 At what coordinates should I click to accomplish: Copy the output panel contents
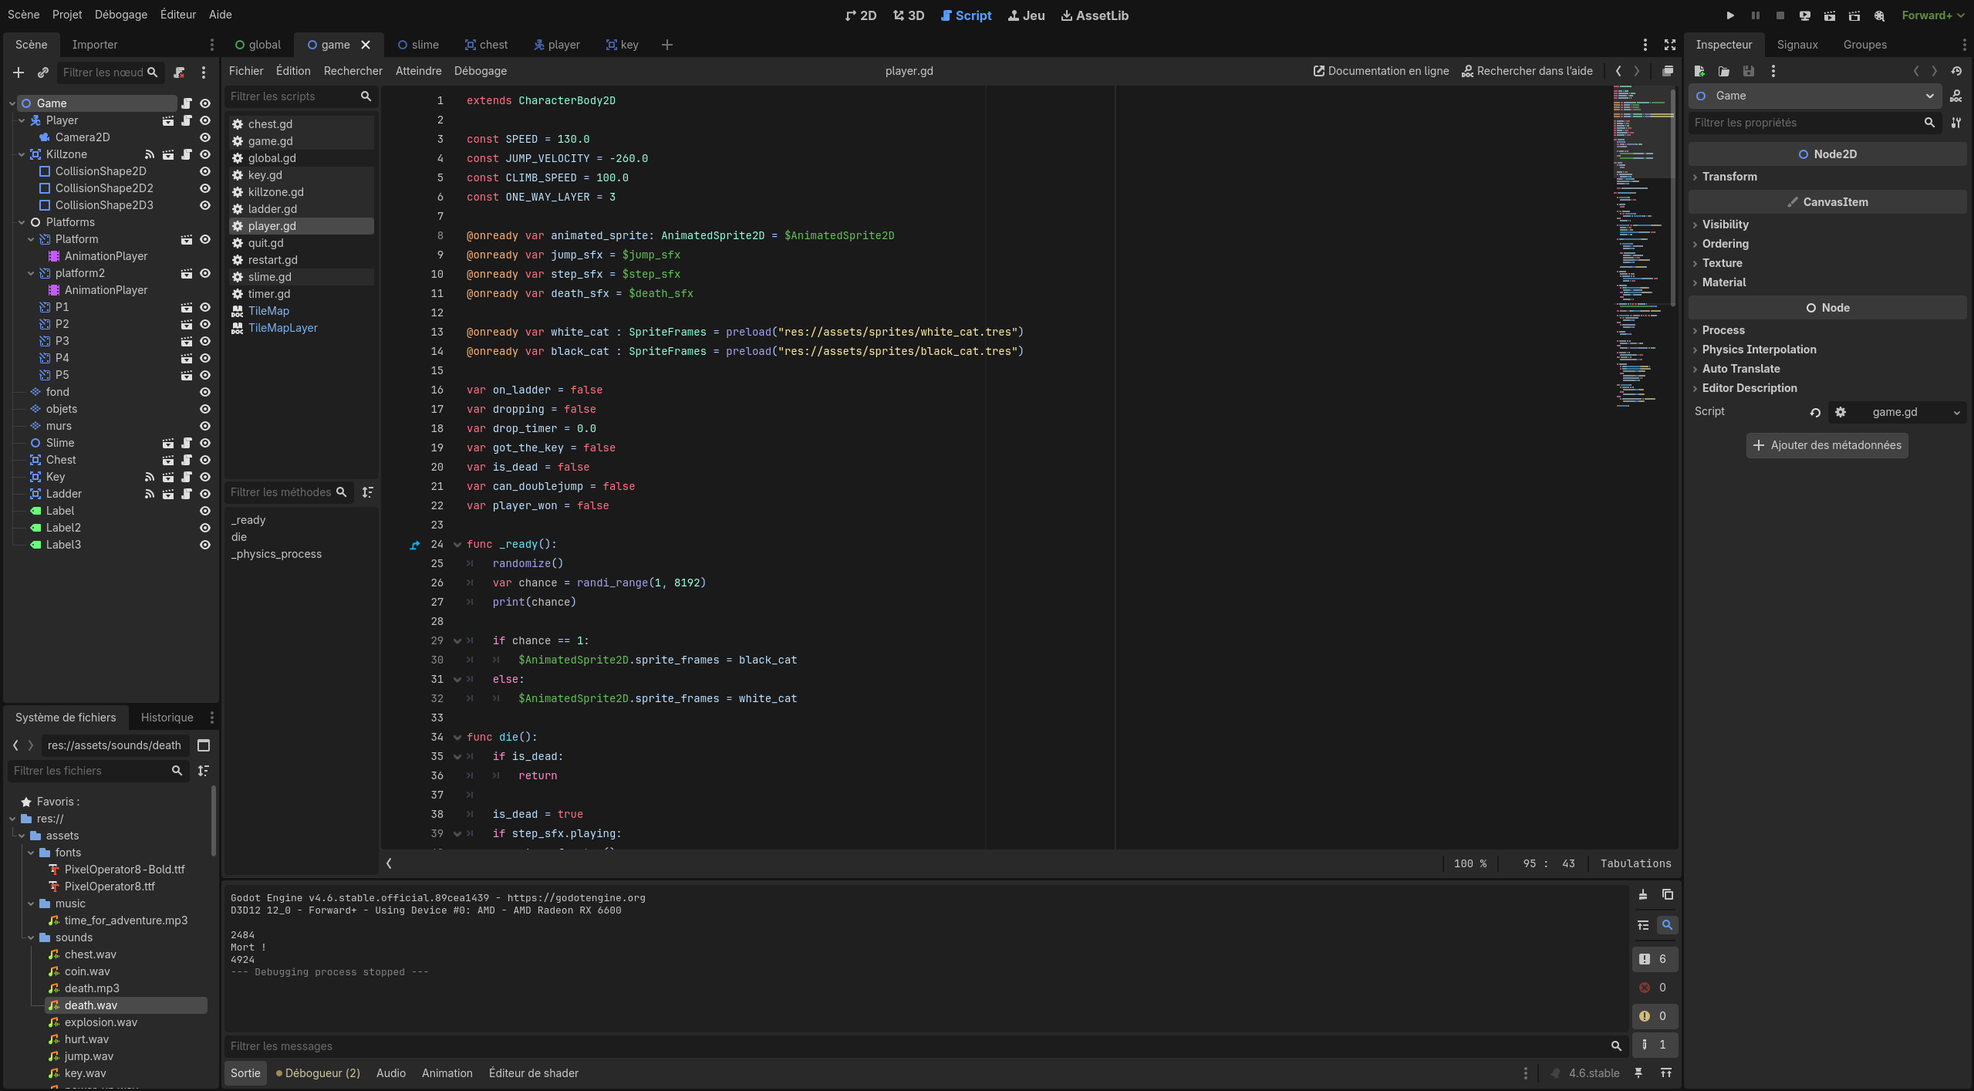point(1668,895)
